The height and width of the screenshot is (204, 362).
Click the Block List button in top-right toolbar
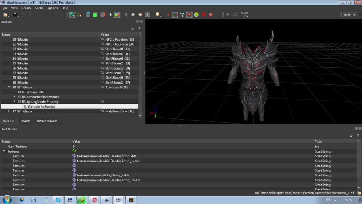tap(350, 15)
